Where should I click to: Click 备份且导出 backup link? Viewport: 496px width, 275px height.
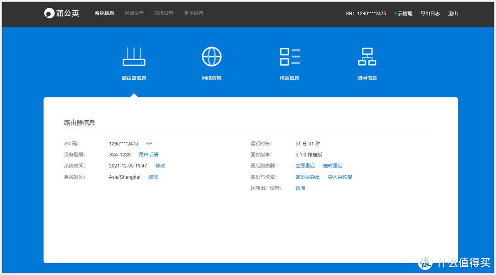307,177
